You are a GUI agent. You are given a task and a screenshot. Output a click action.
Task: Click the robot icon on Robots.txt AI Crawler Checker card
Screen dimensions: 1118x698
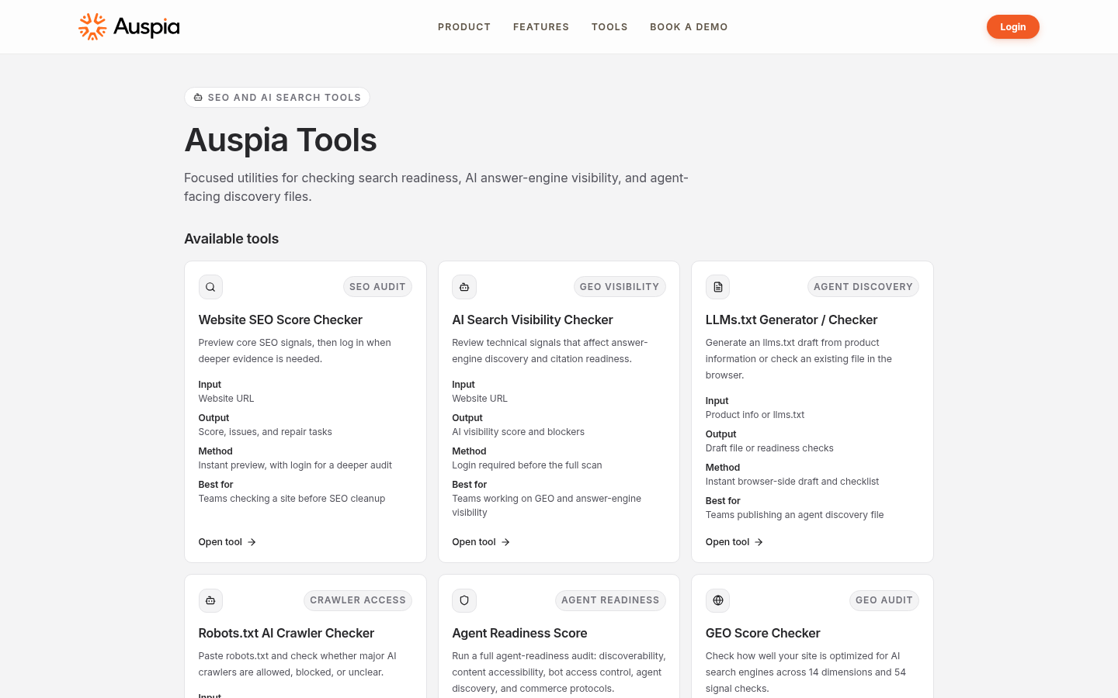(x=210, y=600)
